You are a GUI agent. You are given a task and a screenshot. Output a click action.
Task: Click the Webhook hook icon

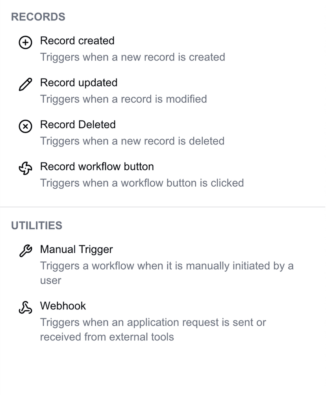click(25, 308)
